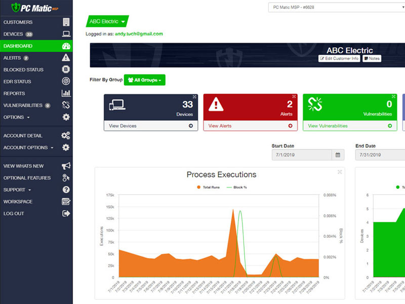
Task: Expand the Support submenu
Action: 17,189
